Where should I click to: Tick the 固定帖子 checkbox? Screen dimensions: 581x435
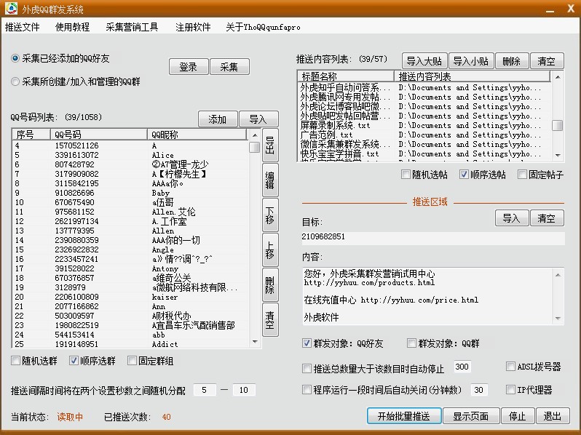522,175
